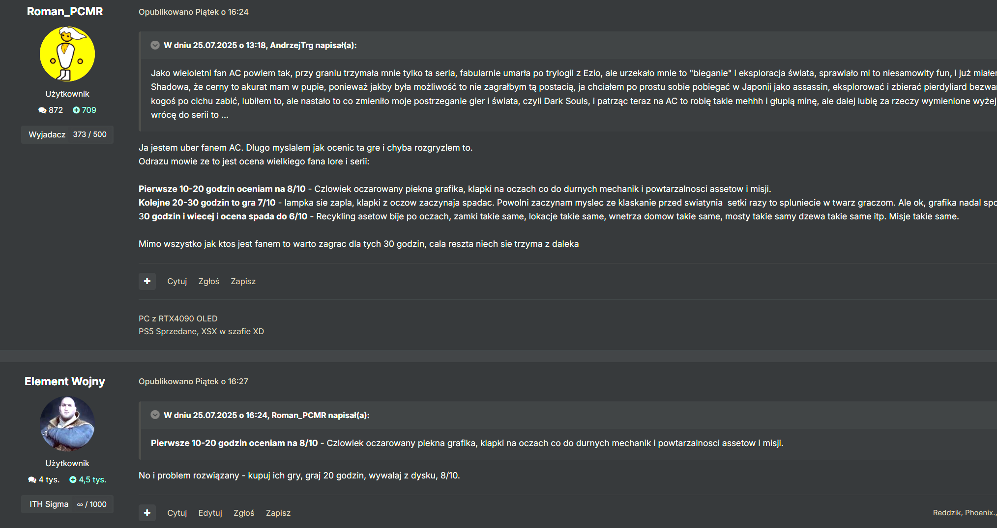Click the plus reaction button on Element Wojny's post

(147, 513)
